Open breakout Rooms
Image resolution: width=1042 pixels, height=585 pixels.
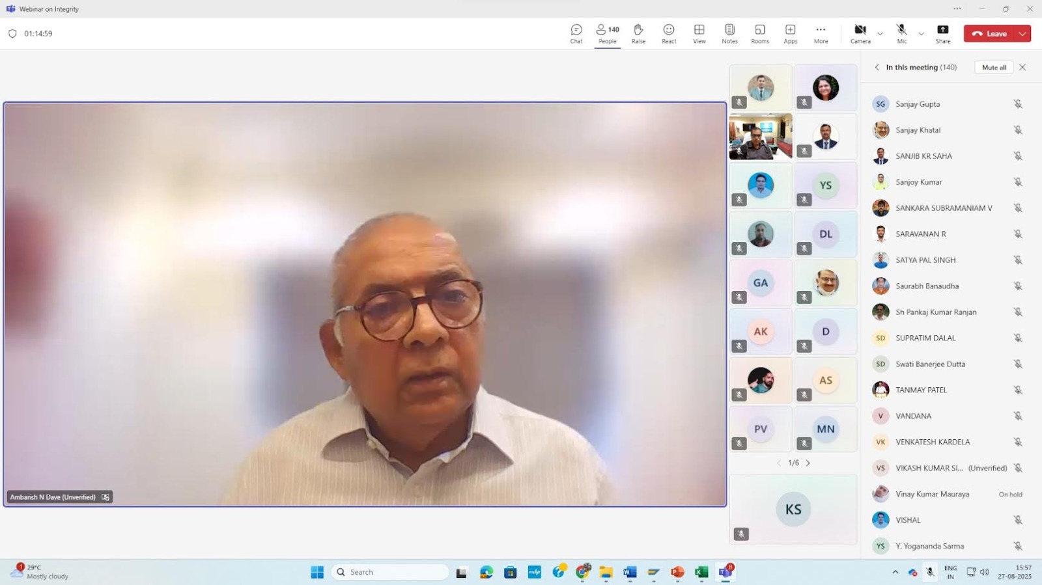(x=760, y=34)
